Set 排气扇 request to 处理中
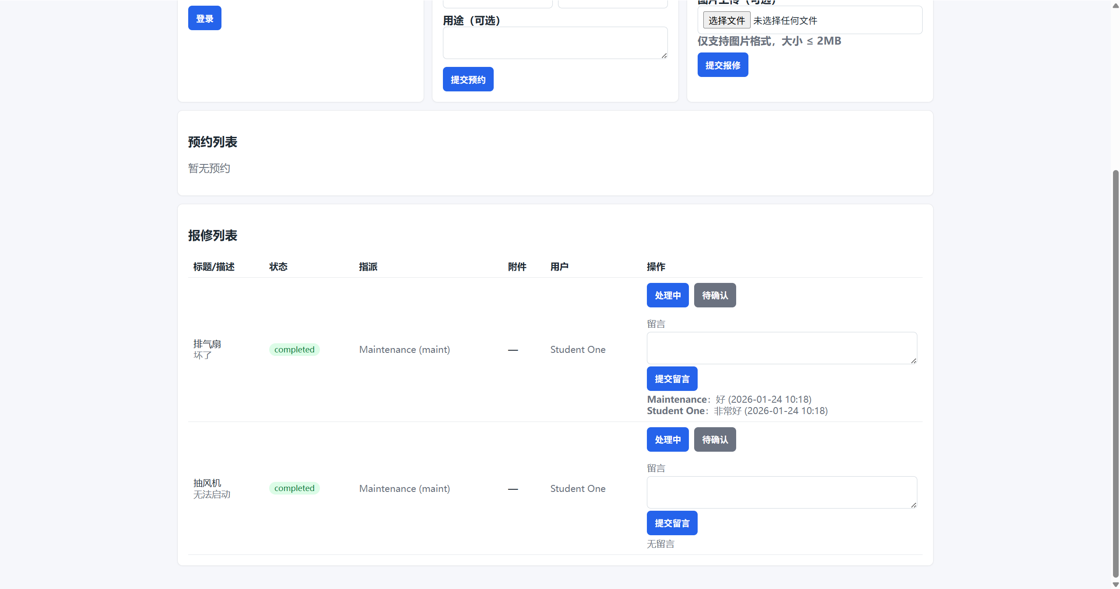 pyautogui.click(x=667, y=295)
